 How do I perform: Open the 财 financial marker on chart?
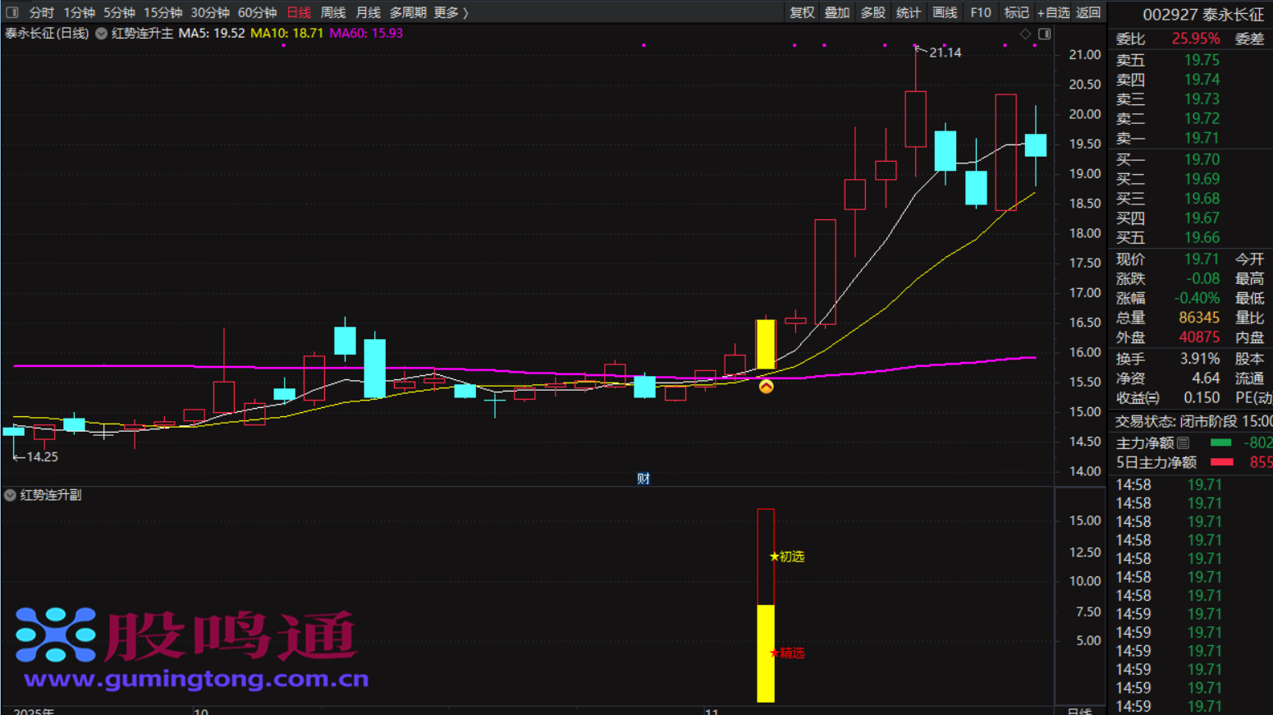pos(643,479)
